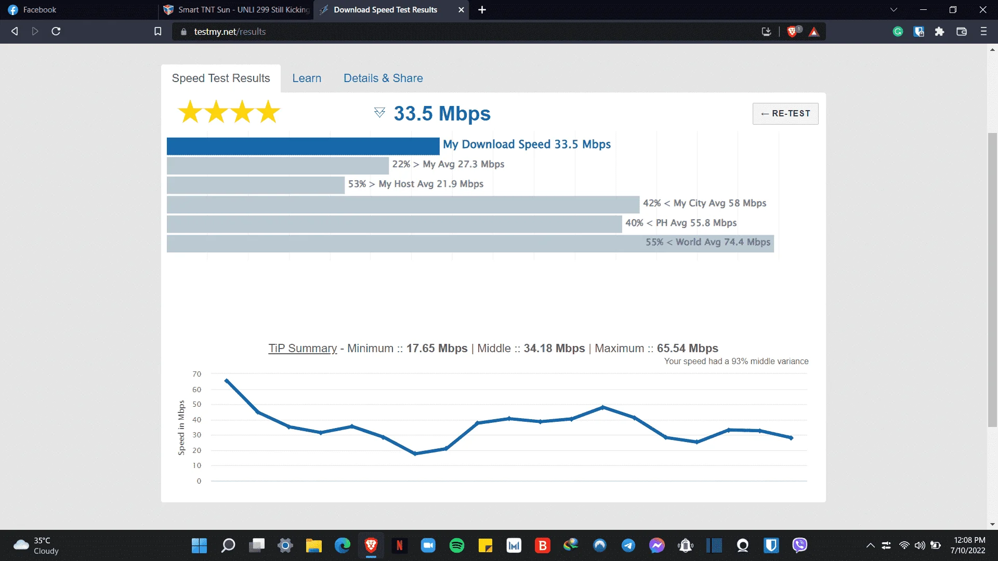998x561 pixels.
Task: Click the blue shield extension icon
Action: (x=918, y=32)
